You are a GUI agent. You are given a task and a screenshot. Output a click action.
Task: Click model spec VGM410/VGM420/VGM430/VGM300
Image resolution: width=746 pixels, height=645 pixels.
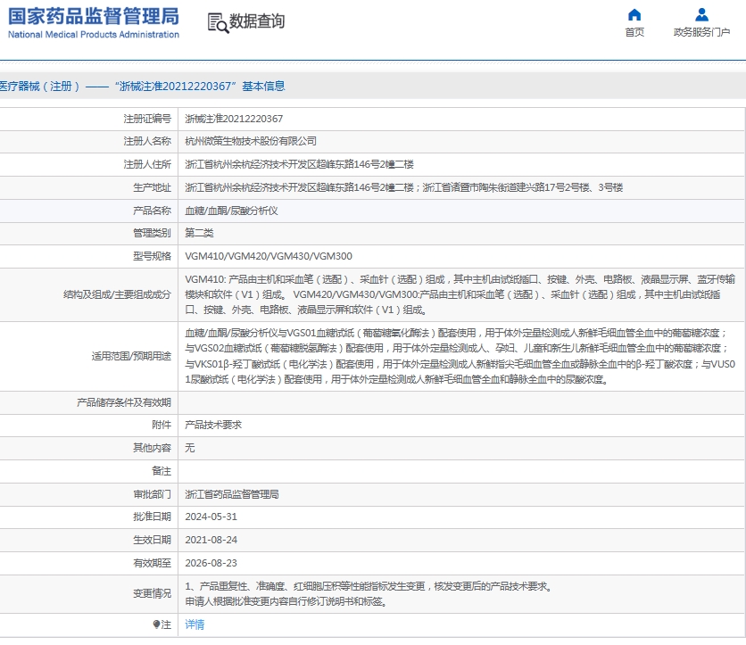point(269,256)
